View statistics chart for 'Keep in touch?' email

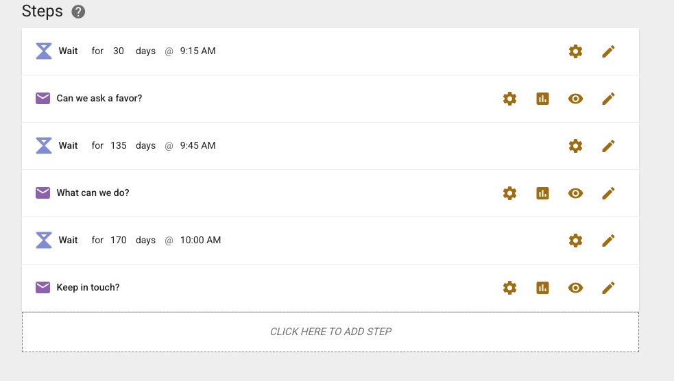pos(542,288)
